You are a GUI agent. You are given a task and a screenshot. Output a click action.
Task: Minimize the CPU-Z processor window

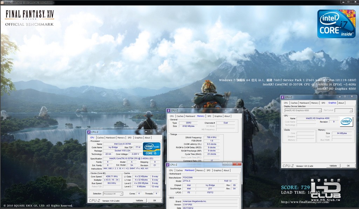146,132
